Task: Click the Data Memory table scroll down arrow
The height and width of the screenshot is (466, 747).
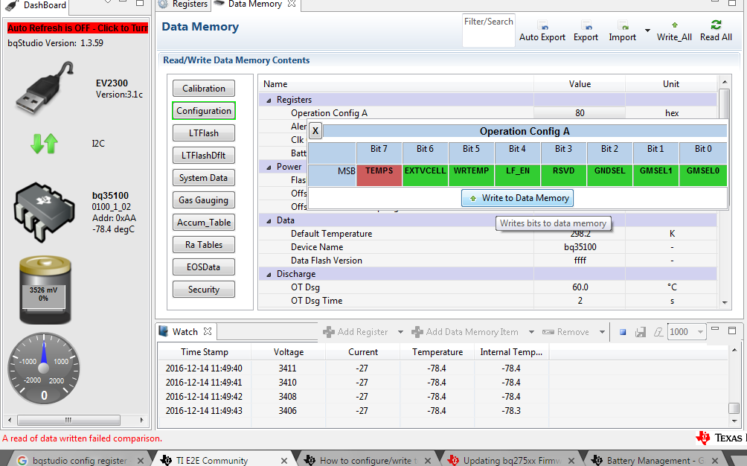Action: (725, 302)
